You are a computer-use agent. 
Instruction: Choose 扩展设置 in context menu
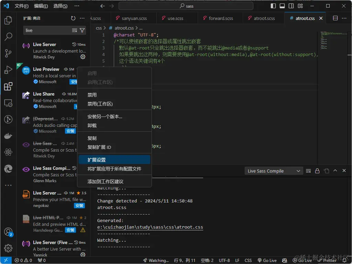click(x=114, y=160)
